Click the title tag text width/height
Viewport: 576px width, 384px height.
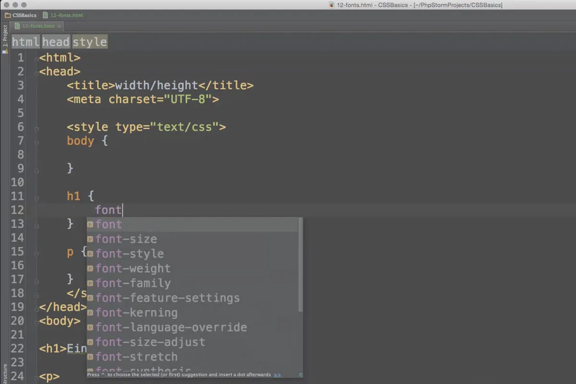coord(156,85)
